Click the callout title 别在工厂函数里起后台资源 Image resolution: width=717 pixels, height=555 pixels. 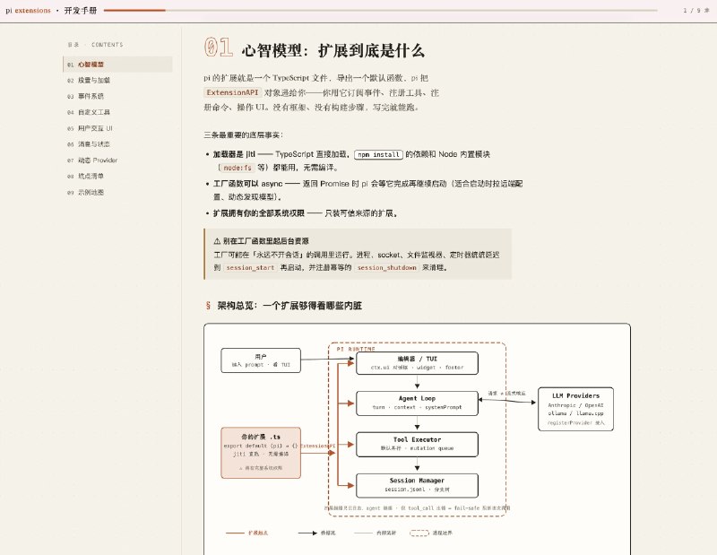[265, 241]
